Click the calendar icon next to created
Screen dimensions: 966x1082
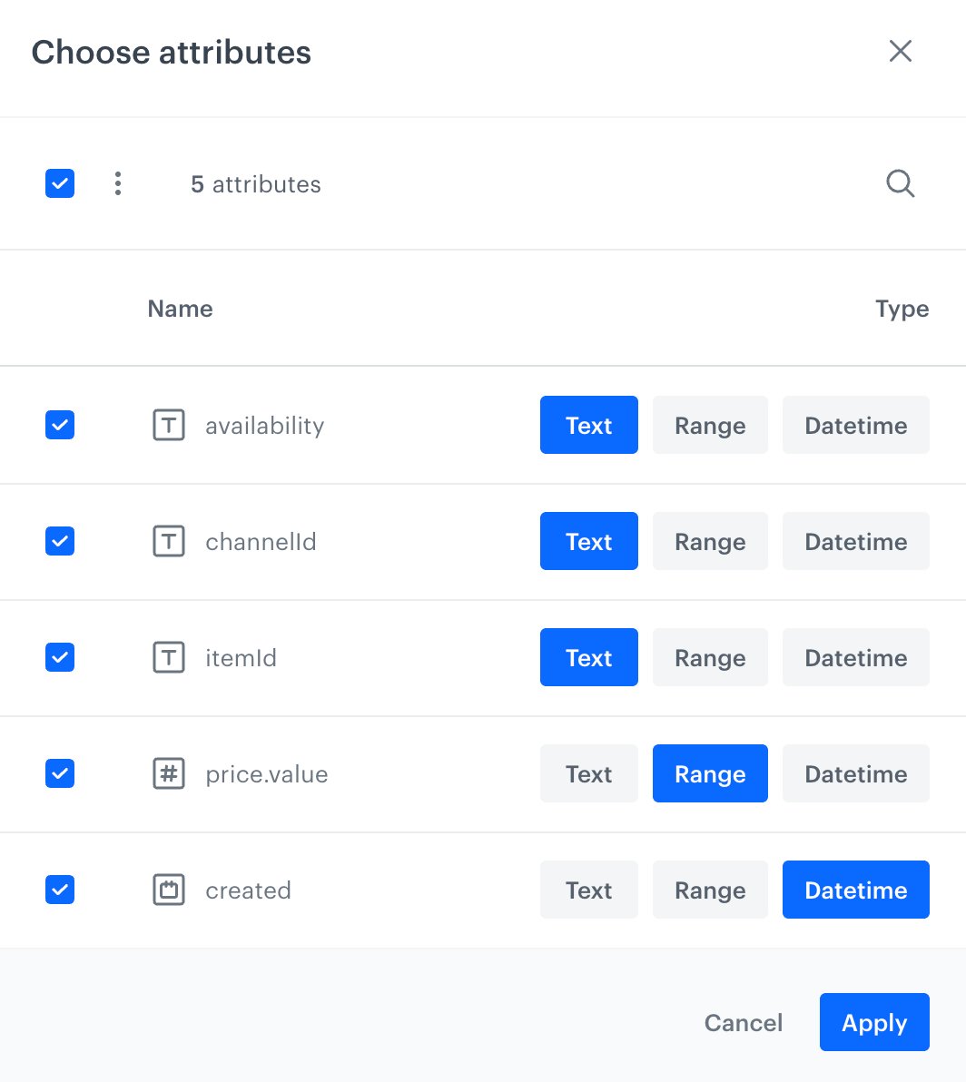point(169,890)
